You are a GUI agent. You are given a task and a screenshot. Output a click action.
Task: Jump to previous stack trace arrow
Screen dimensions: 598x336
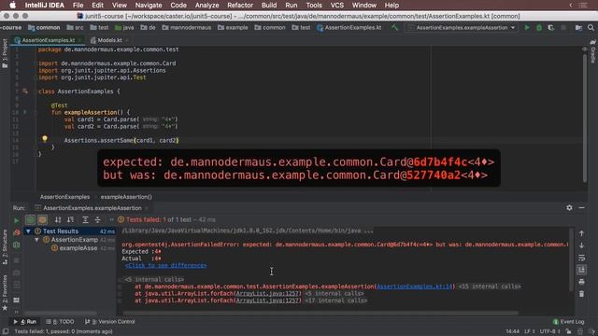pyautogui.click(x=581, y=233)
